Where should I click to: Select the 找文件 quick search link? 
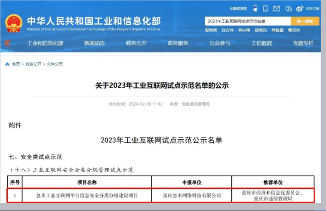227,30
